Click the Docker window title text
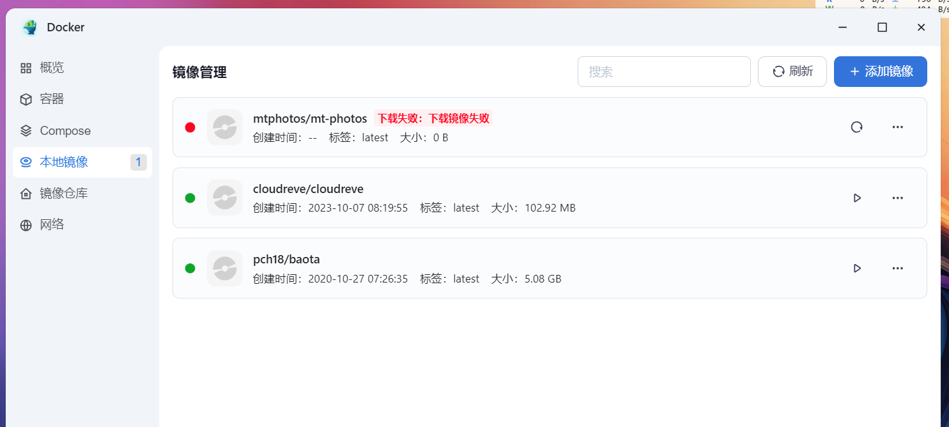Screen dimensions: 949x427 tap(66, 27)
